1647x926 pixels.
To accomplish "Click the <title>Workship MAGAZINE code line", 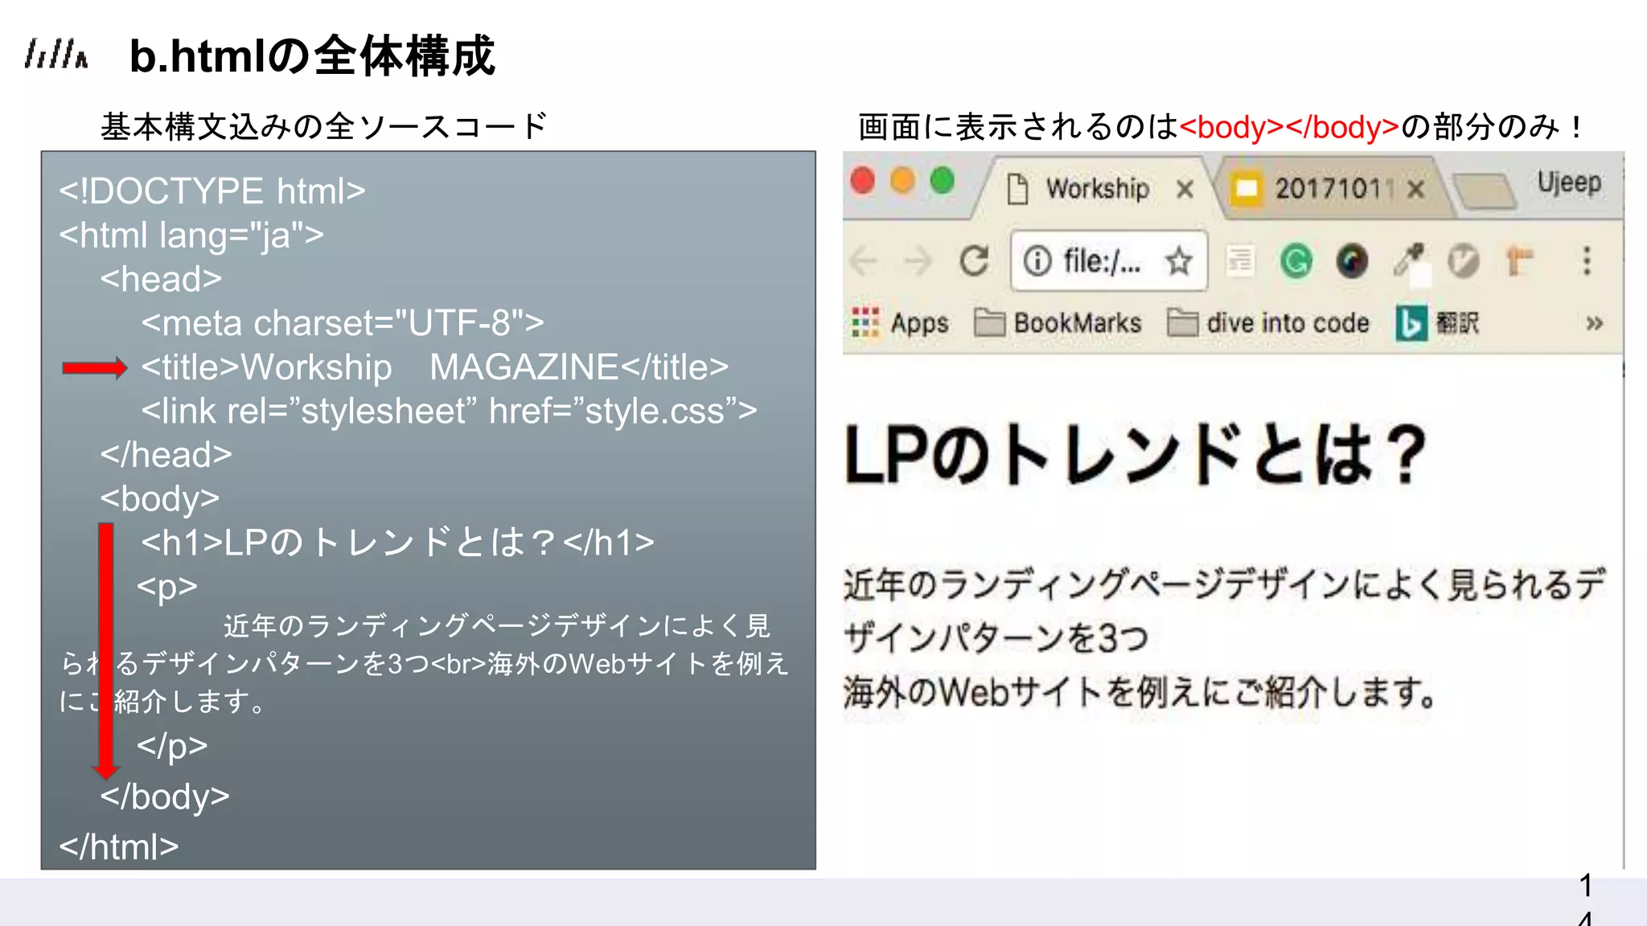I will pyautogui.click(x=435, y=367).
